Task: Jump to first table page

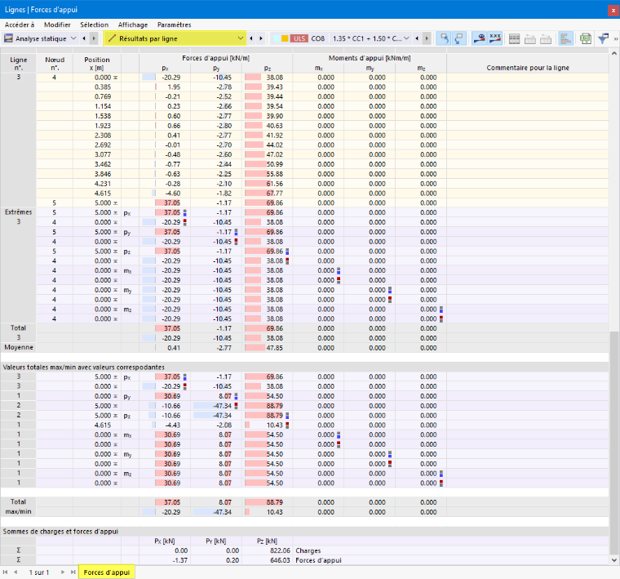Action: point(5,572)
